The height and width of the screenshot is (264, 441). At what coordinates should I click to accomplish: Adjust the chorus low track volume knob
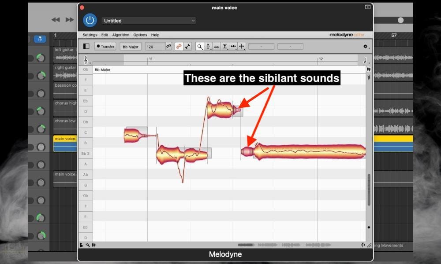point(41,129)
